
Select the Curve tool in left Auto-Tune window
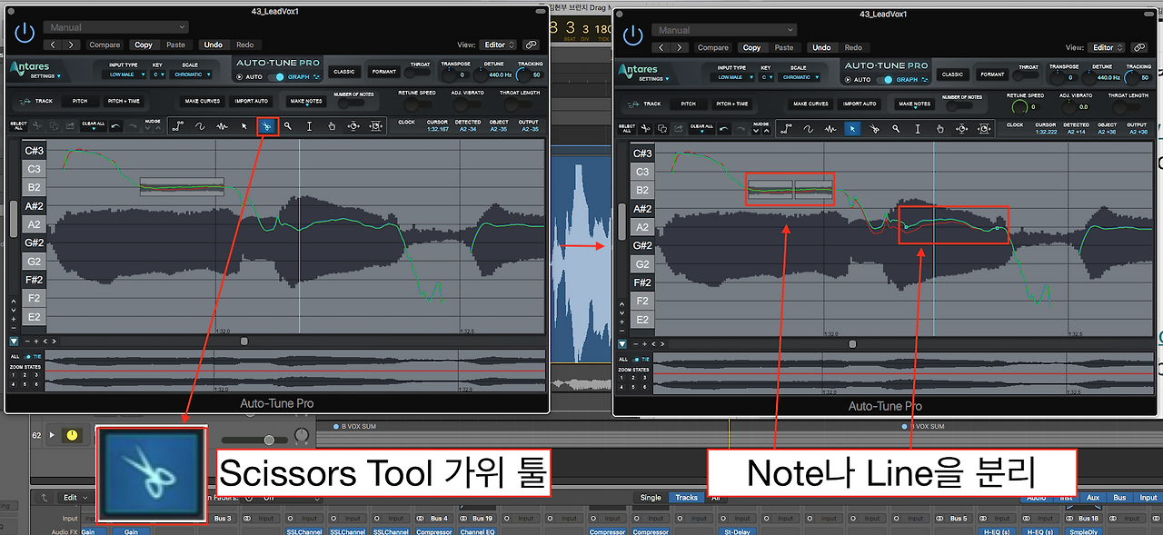click(200, 126)
